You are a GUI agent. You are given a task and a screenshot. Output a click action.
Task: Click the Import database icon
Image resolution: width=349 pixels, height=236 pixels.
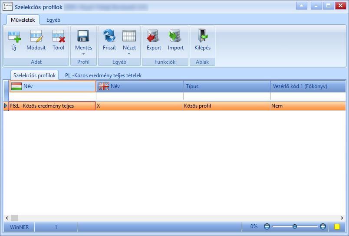175,36
